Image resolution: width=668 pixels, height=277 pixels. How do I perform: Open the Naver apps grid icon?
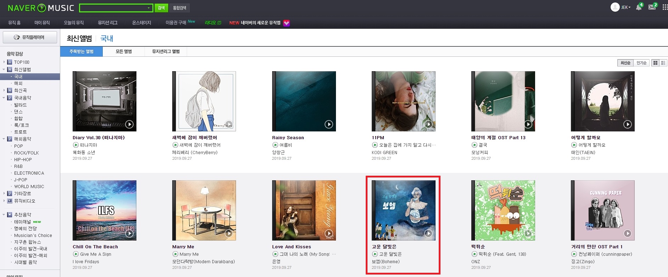(x=665, y=7)
